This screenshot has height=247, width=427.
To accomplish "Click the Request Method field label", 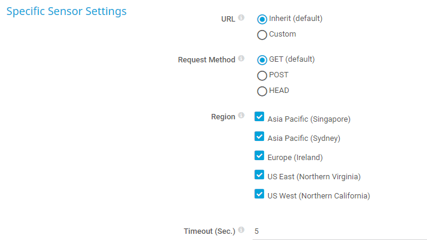I will tap(206, 60).
